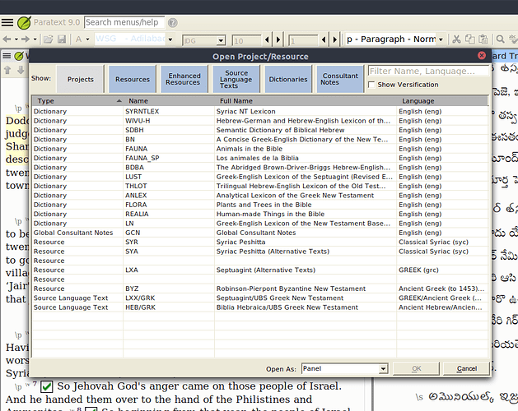The image size is (518, 411).
Task: Click the Search menus/help field
Action: click(124, 22)
